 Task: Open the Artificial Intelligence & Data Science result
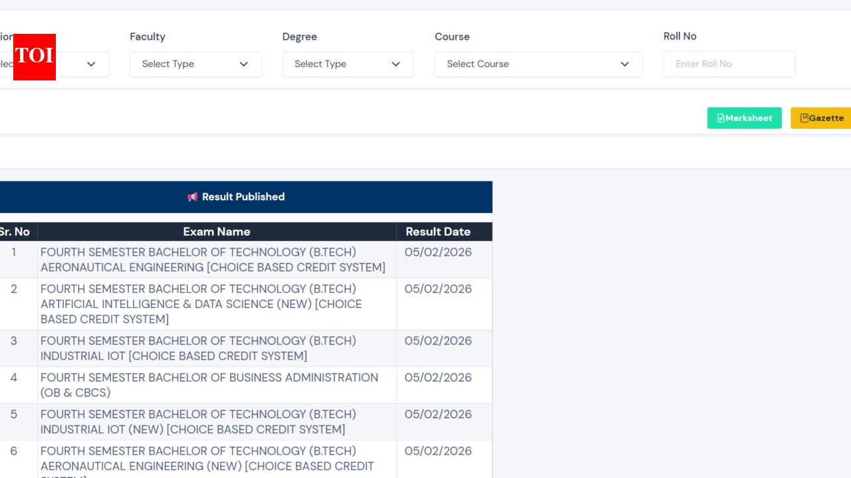pyautogui.click(x=201, y=303)
